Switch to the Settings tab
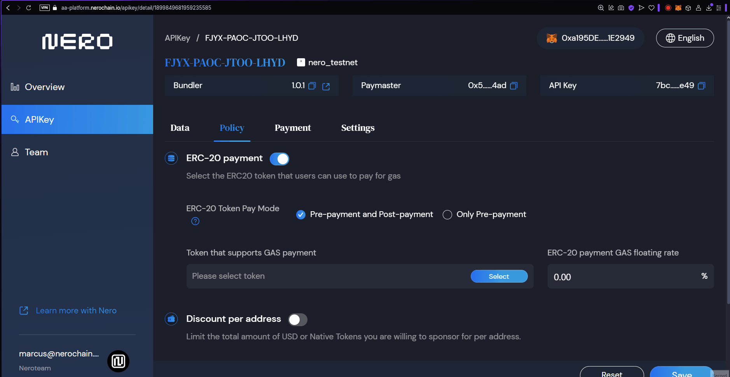Image resolution: width=730 pixels, height=377 pixels. point(358,128)
